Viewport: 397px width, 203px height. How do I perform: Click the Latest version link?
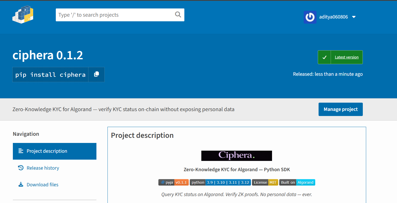(x=347, y=57)
